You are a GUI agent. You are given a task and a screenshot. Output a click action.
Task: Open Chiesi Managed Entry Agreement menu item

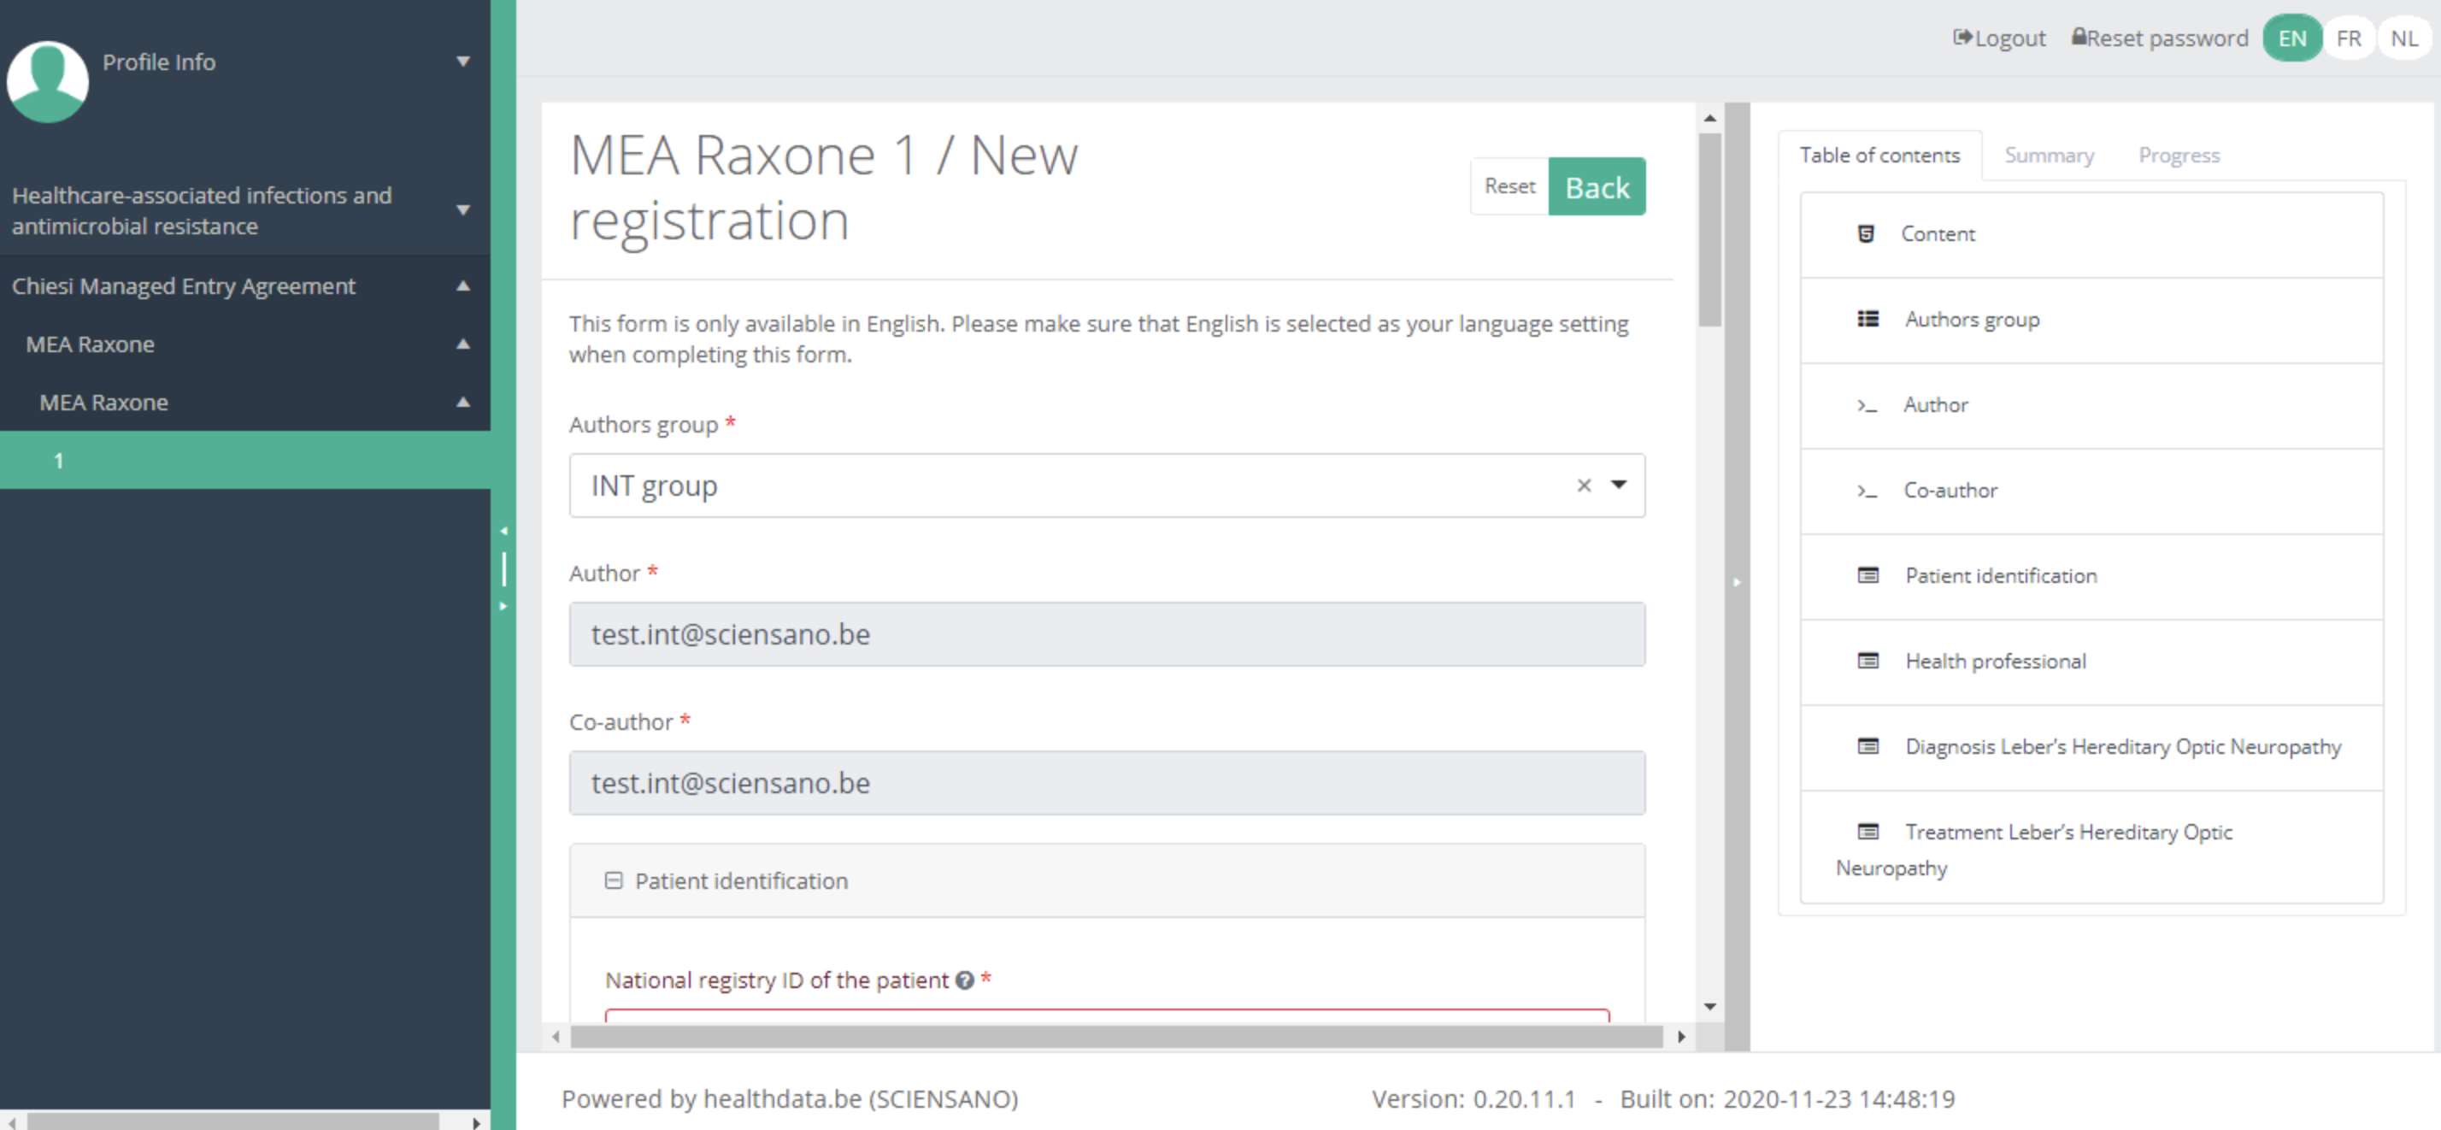(x=245, y=285)
